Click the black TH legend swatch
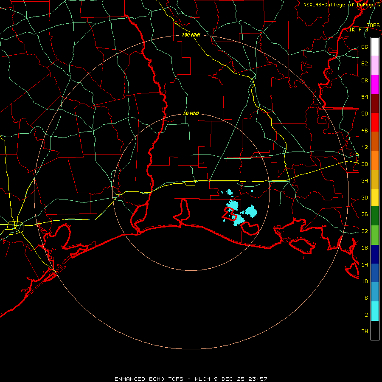382x382 pixels. tap(375, 330)
